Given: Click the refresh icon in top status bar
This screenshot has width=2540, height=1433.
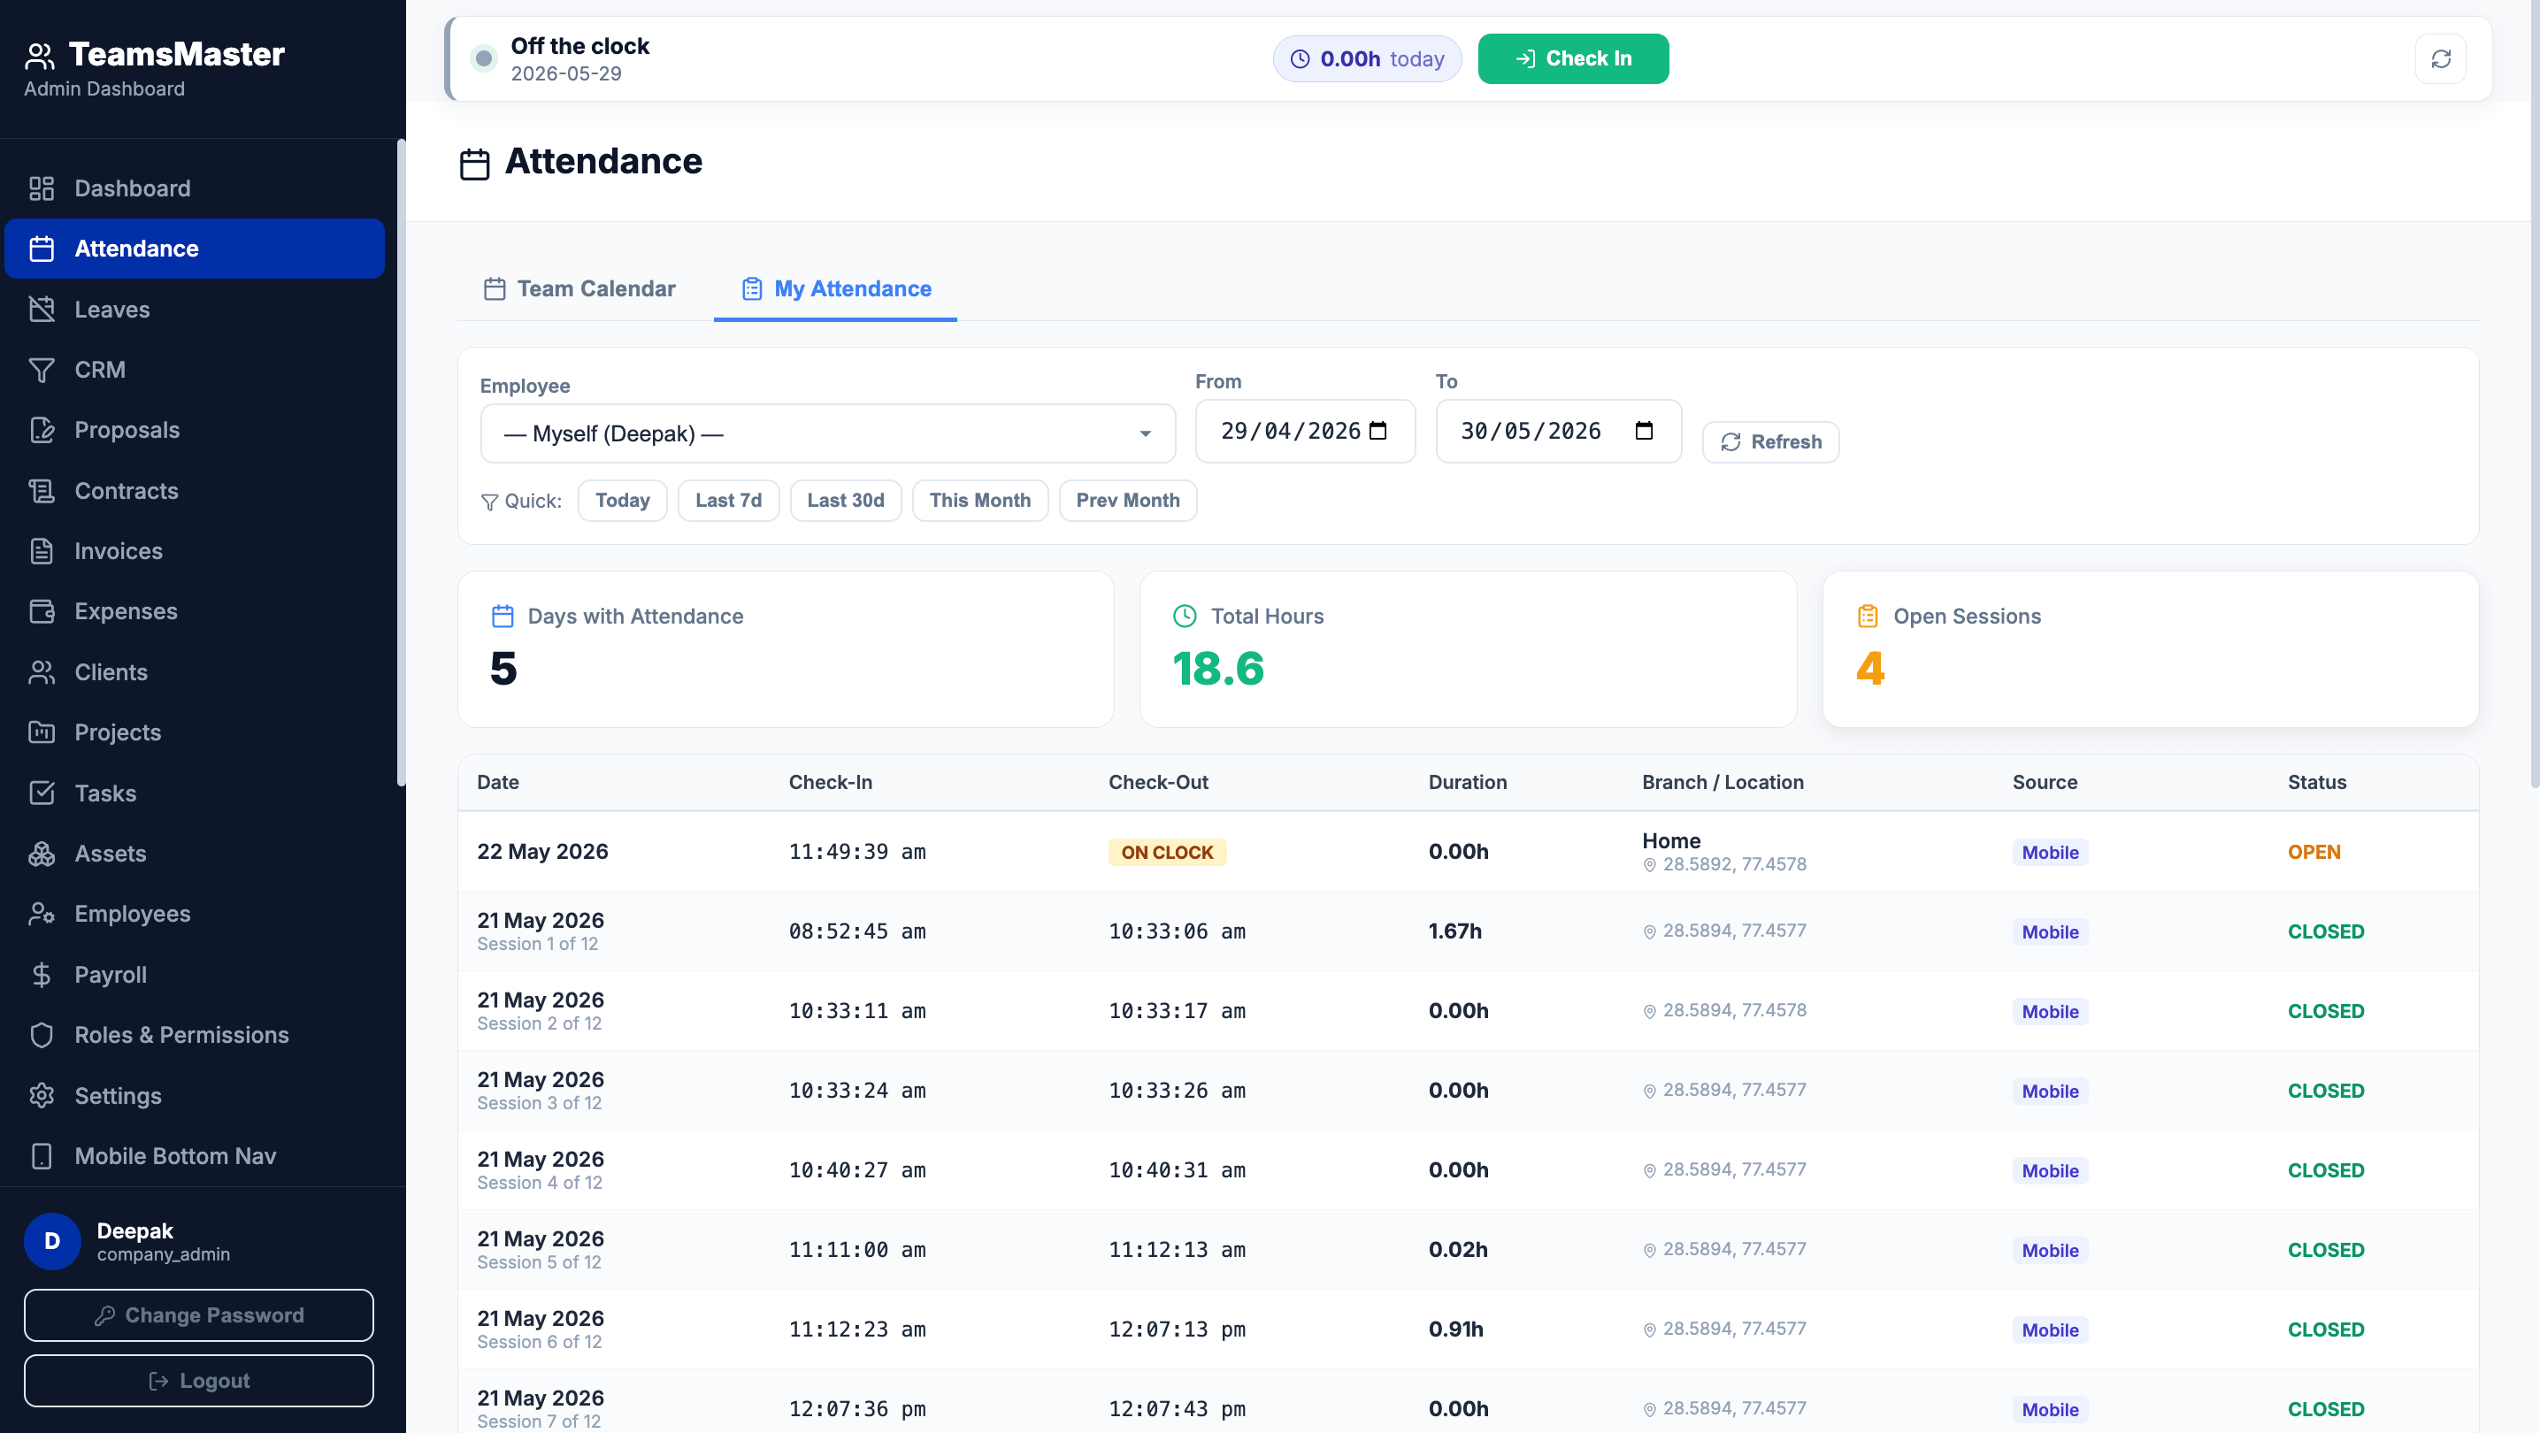Looking at the screenshot, I should click(2440, 59).
